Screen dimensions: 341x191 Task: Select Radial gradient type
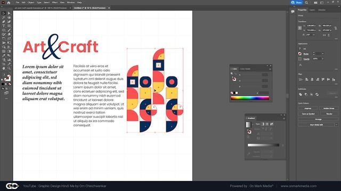pos(267,124)
